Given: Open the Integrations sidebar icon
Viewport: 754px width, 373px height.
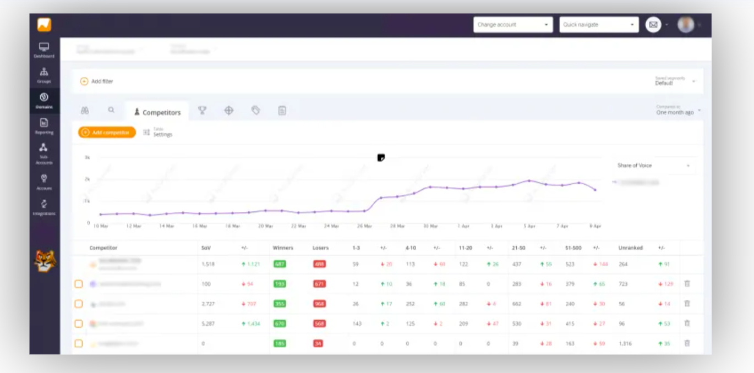Looking at the screenshot, I should click(44, 207).
